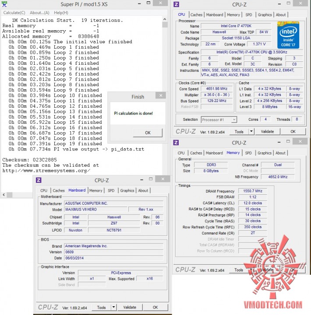Viewport: 311px width, 315px height.
Task: Switch to Memory tab in CPU window
Action: click(233, 15)
